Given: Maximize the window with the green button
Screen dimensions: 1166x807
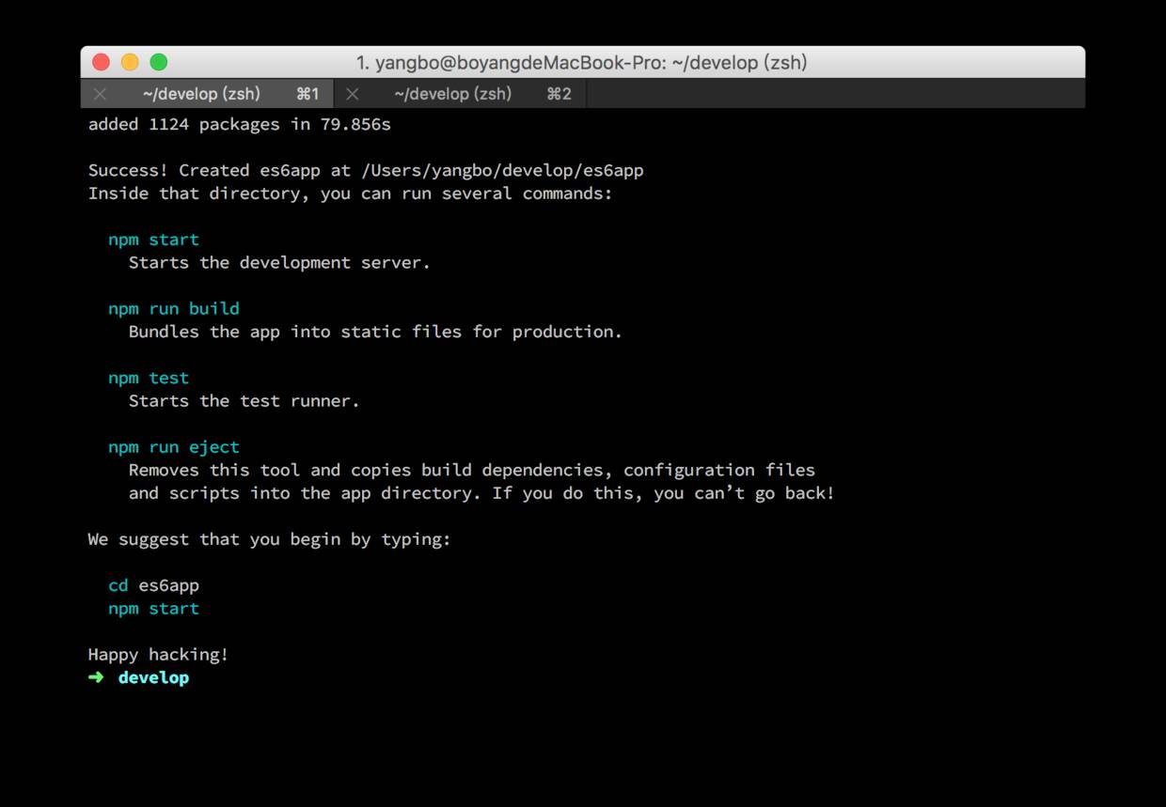Looking at the screenshot, I should point(159,62).
